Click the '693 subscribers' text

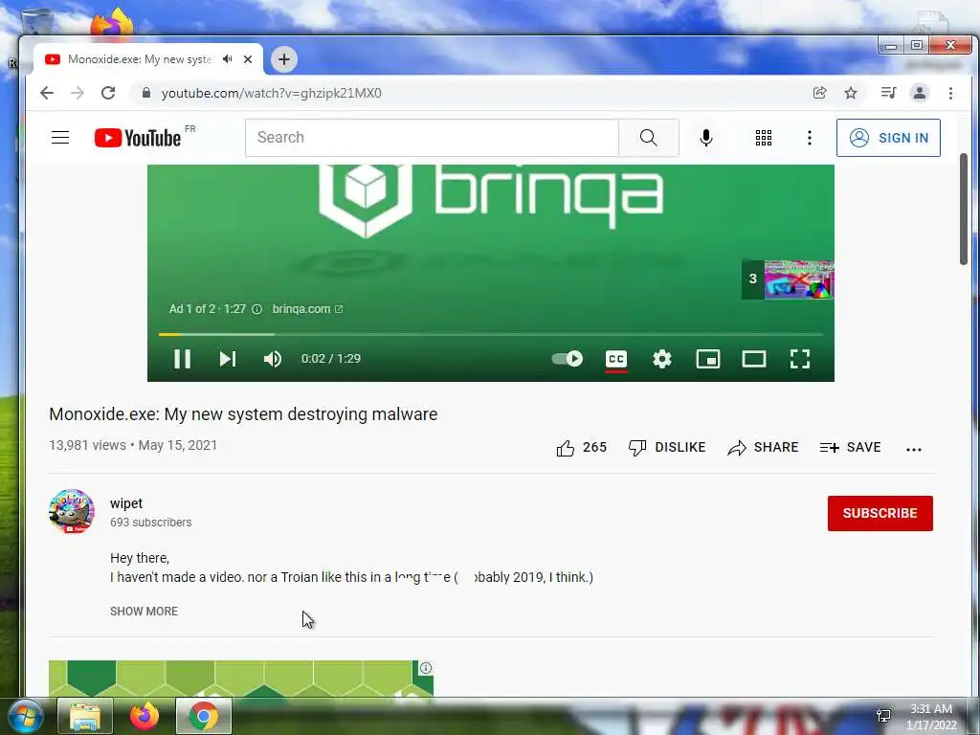point(150,523)
